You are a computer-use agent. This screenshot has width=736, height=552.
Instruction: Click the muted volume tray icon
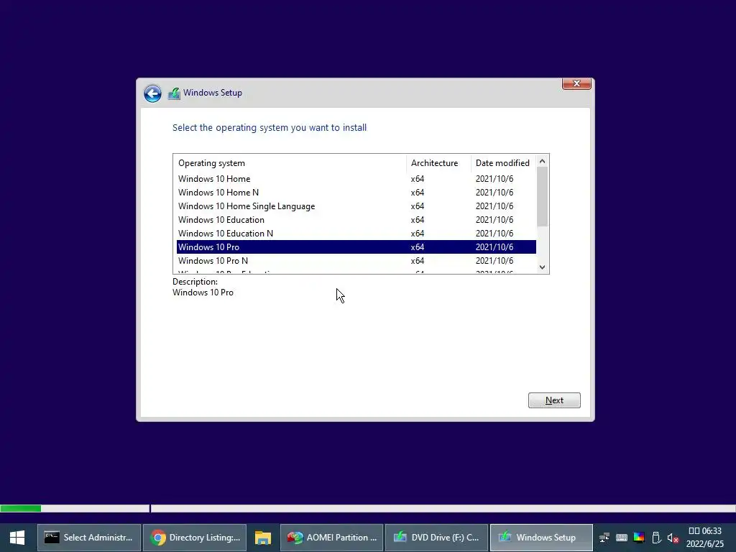tap(673, 538)
